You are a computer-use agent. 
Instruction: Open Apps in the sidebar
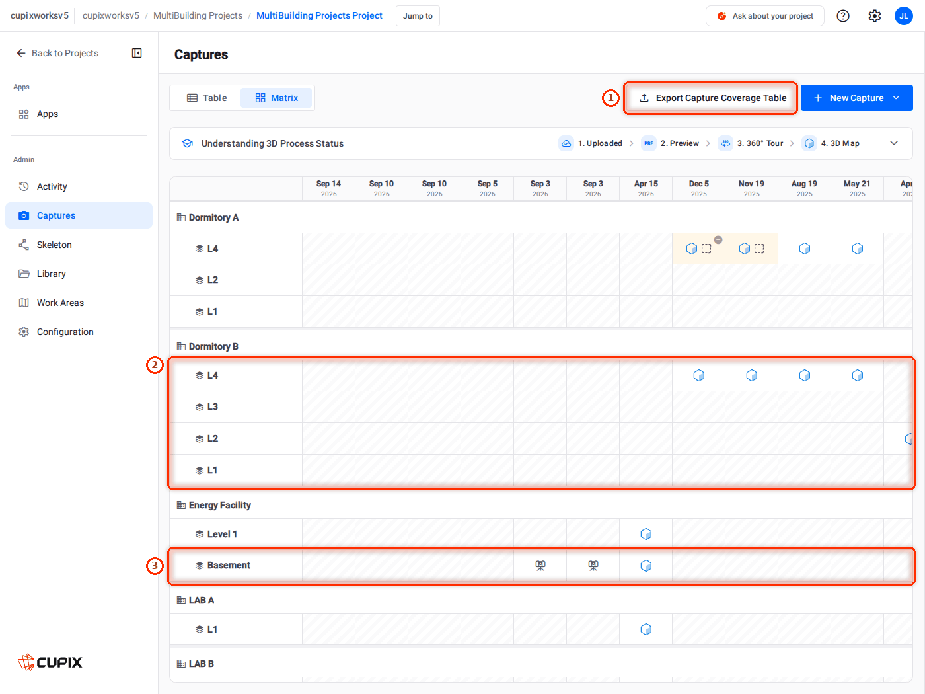point(79,114)
